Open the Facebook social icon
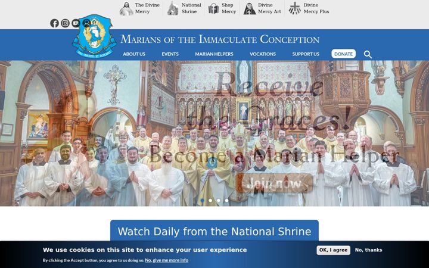Viewport: 429px width, 268px height. pyautogui.click(x=54, y=23)
